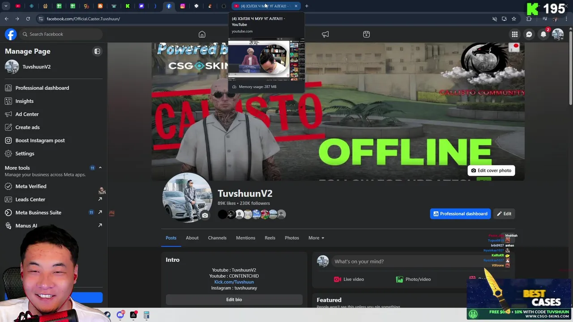Viewport: 573px width, 322px height.
Task: Open the calendar-style icon in top nav
Action: point(366,34)
